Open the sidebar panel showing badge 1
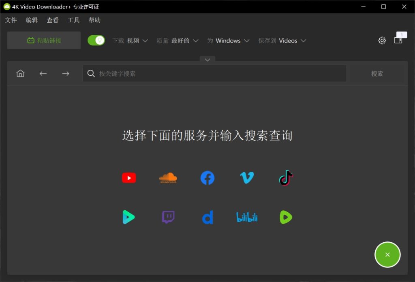The width and height of the screenshot is (415, 282). (x=399, y=41)
